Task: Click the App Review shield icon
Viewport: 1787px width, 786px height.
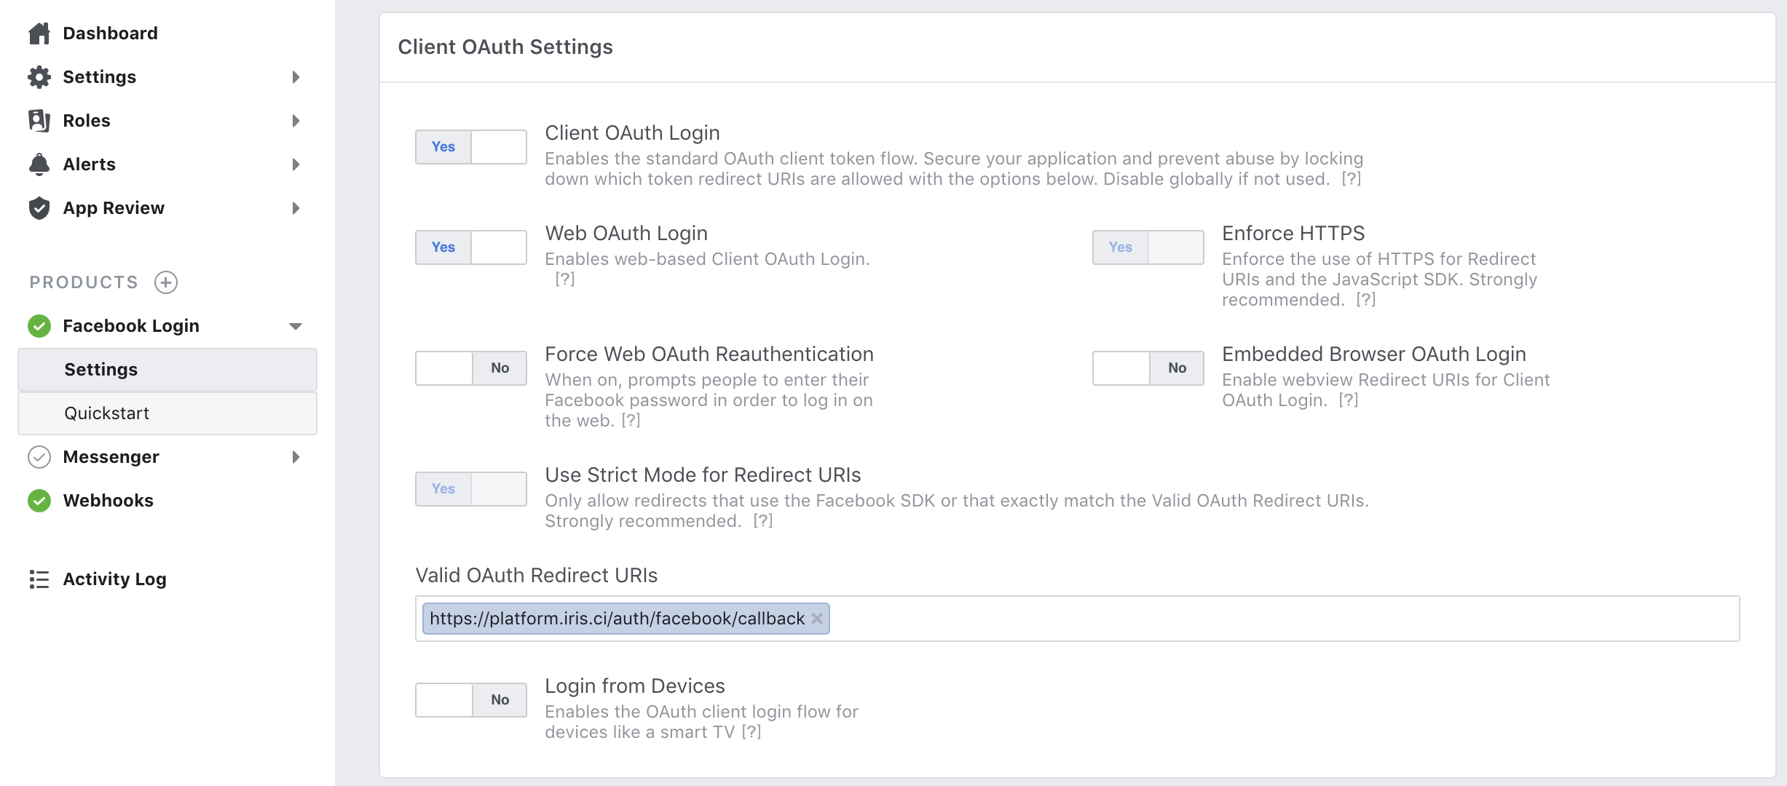Action: point(39,208)
